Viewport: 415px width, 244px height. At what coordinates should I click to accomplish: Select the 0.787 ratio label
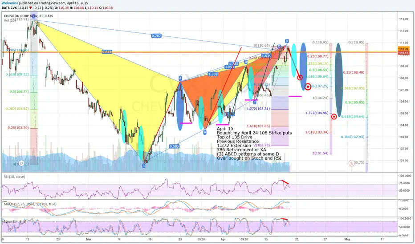[156, 35]
